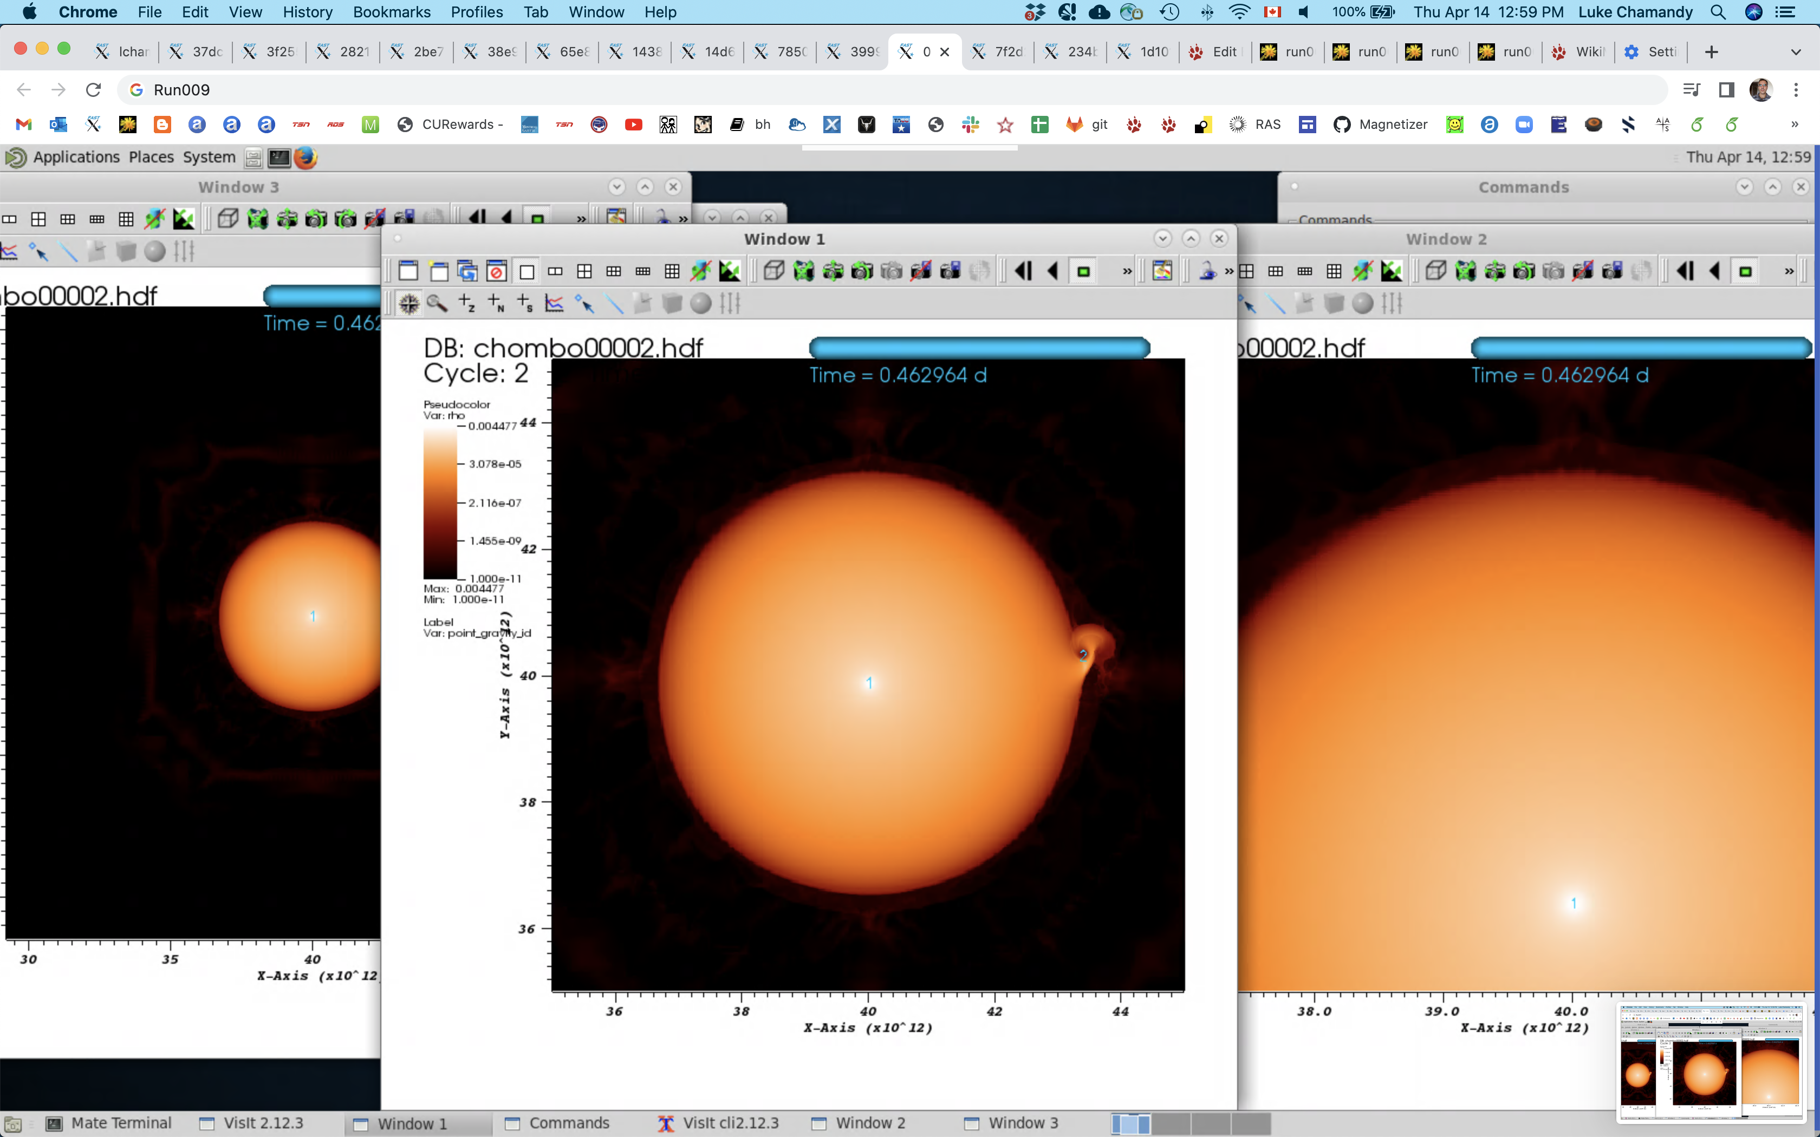Select Zoom magnifier tool in Window 1
This screenshot has width=1820, height=1137.
tap(437, 304)
